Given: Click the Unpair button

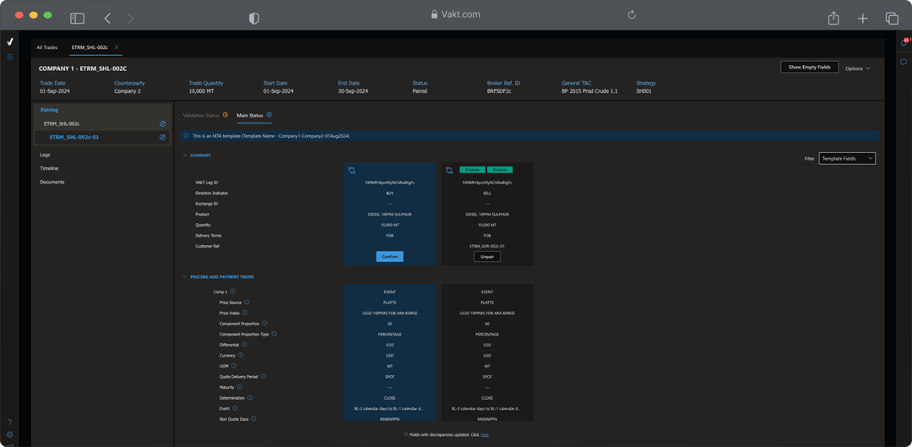Looking at the screenshot, I should click(486, 256).
